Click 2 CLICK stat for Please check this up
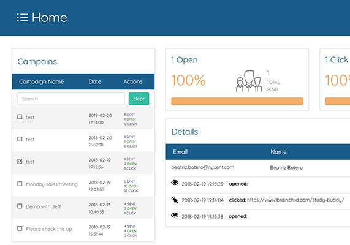 coord(131,236)
